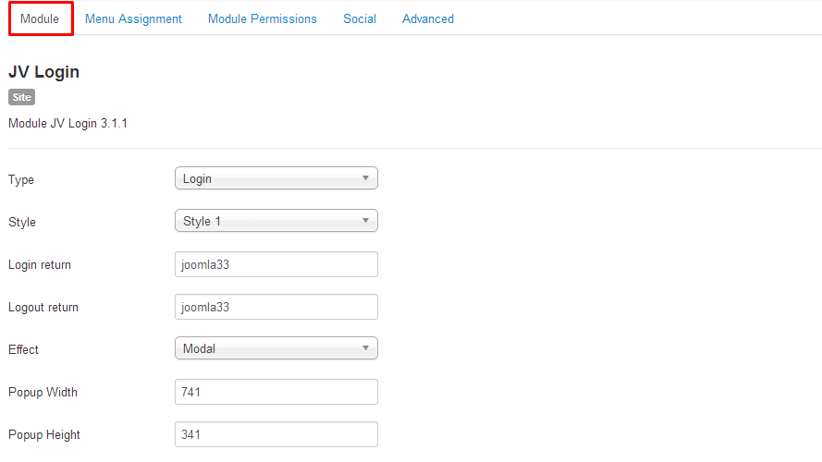The height and width of the screenshot is (462, 822).
Task: Click the JV Login heading
Action: pos(44,72)
